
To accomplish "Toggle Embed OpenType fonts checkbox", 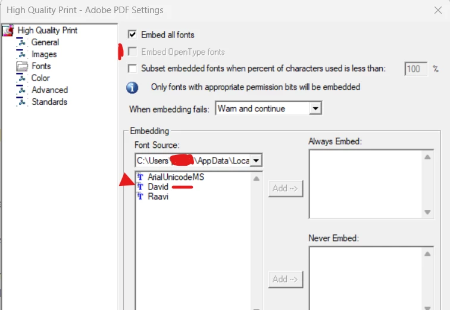I will [x=132, y=52].
